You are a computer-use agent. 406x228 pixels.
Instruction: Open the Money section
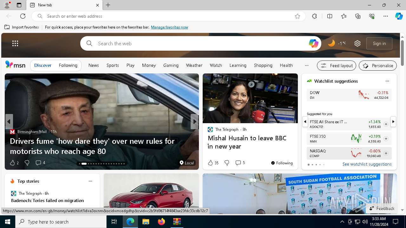click(x=149, y=65)
